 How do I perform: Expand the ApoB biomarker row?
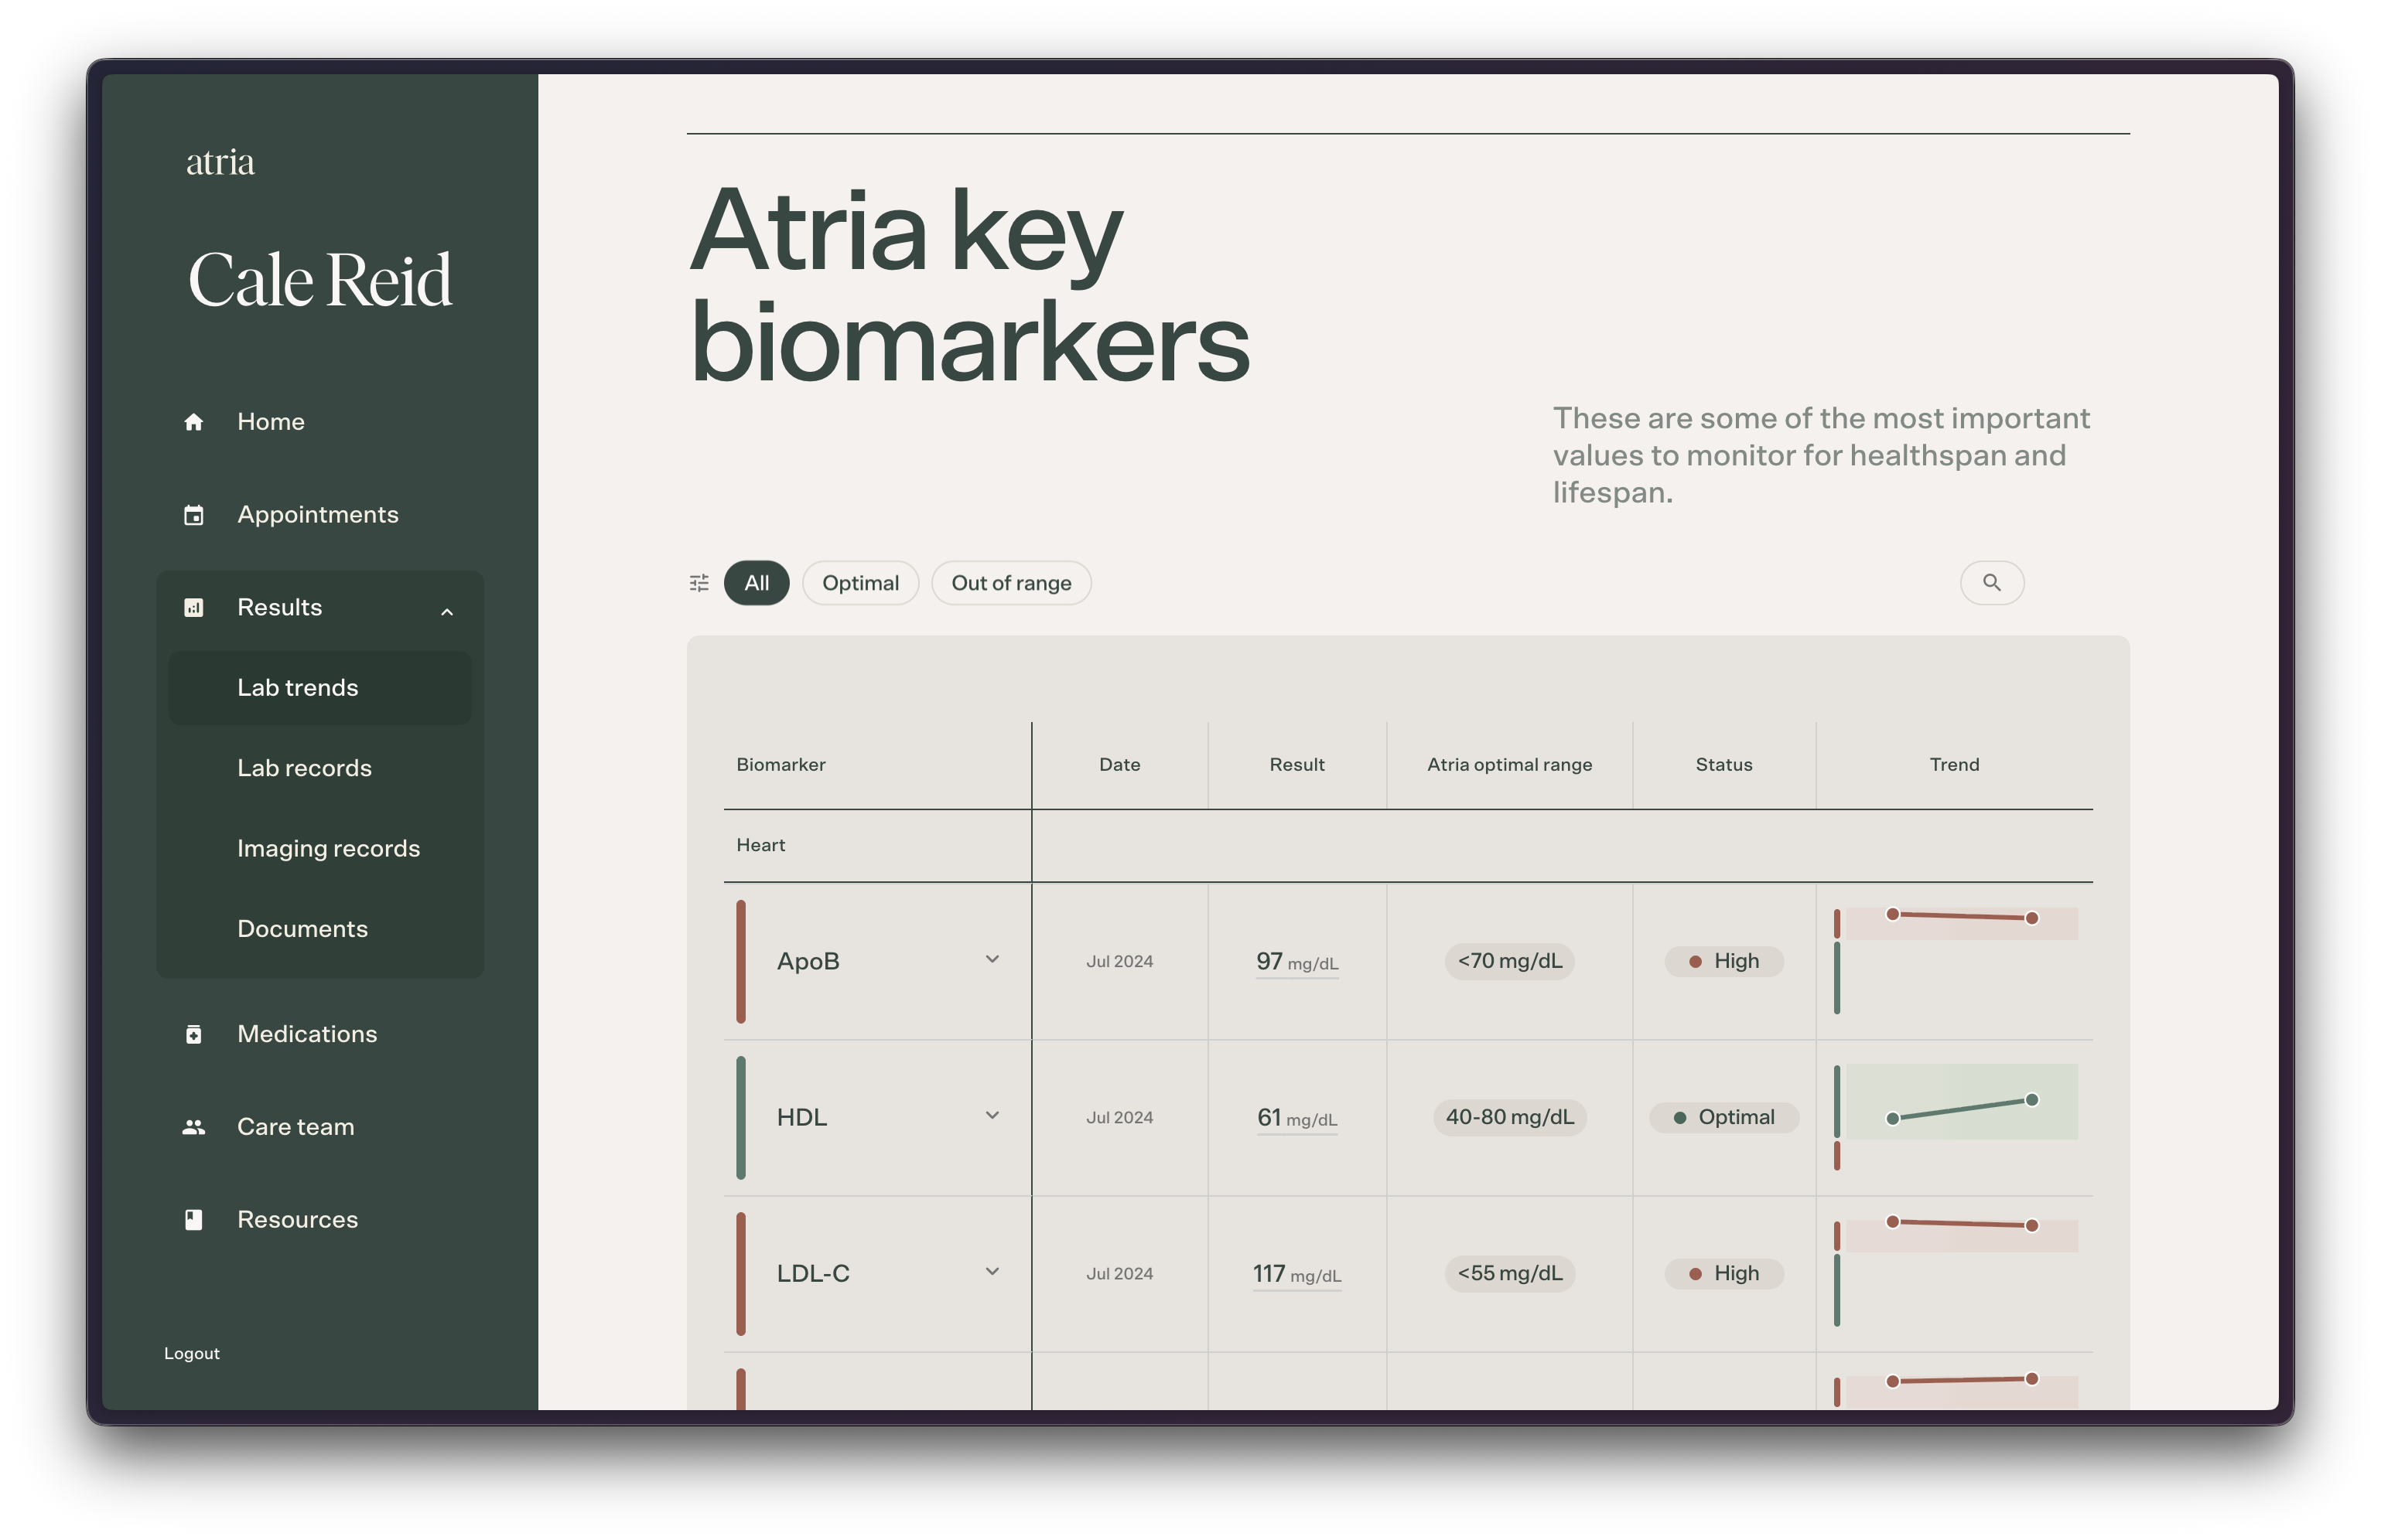point(992,959)
